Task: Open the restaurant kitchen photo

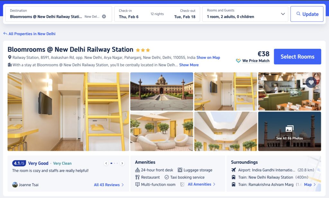Action: pos(289,91)
